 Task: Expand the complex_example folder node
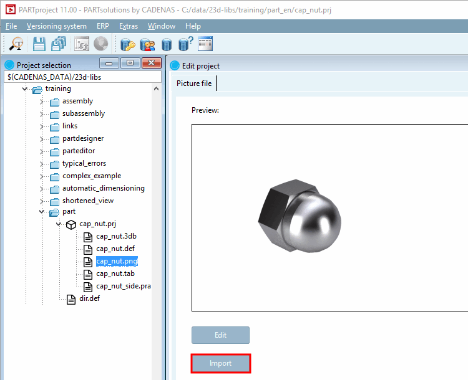pyautogui.click(x=41, y=177)
